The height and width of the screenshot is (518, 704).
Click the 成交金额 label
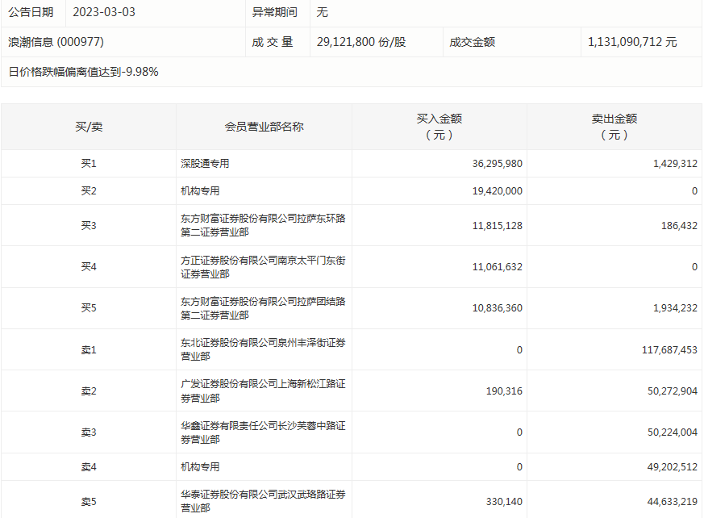click(473, 42)
